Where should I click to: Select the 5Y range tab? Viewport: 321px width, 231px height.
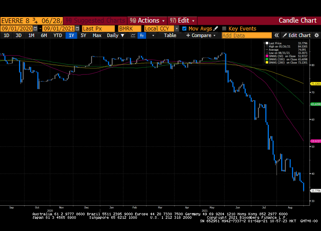83,35
